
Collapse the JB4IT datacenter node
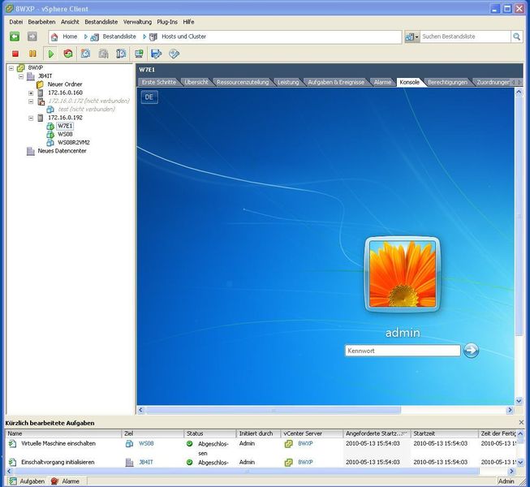(21, 76)
